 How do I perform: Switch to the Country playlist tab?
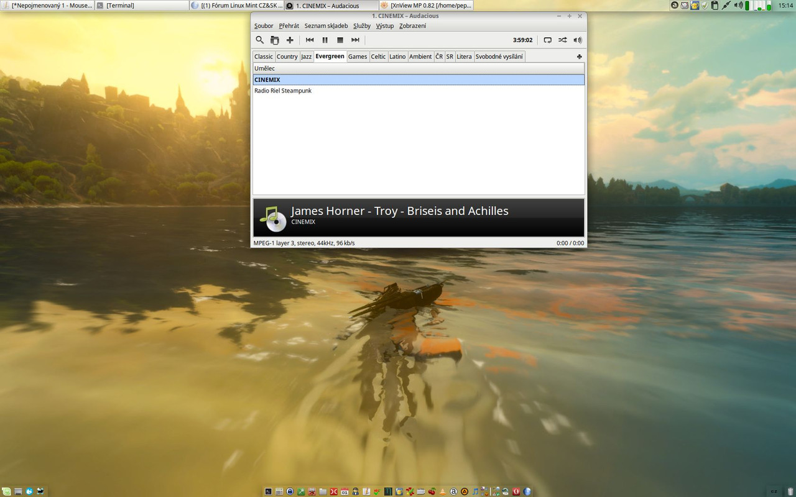coord(287,57)
